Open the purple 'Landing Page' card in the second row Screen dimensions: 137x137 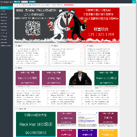(54, 78)
